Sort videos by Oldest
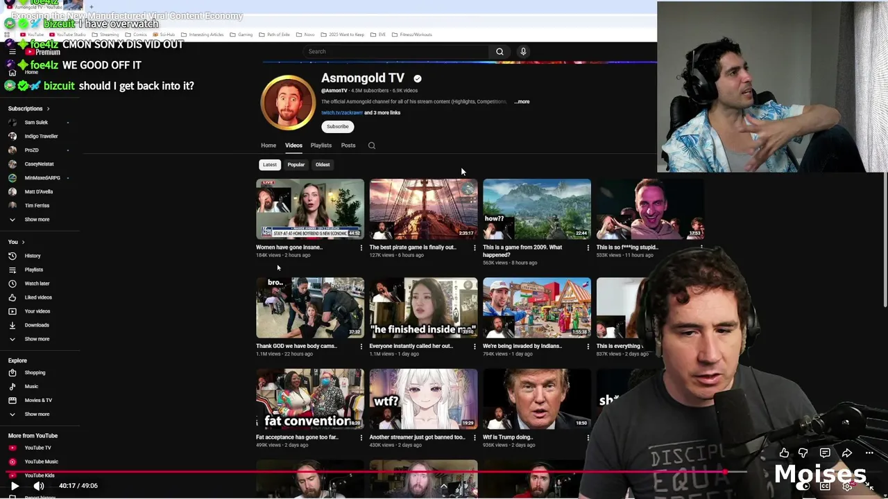Screen dimensions: 888x499 [x=323, y=165]
